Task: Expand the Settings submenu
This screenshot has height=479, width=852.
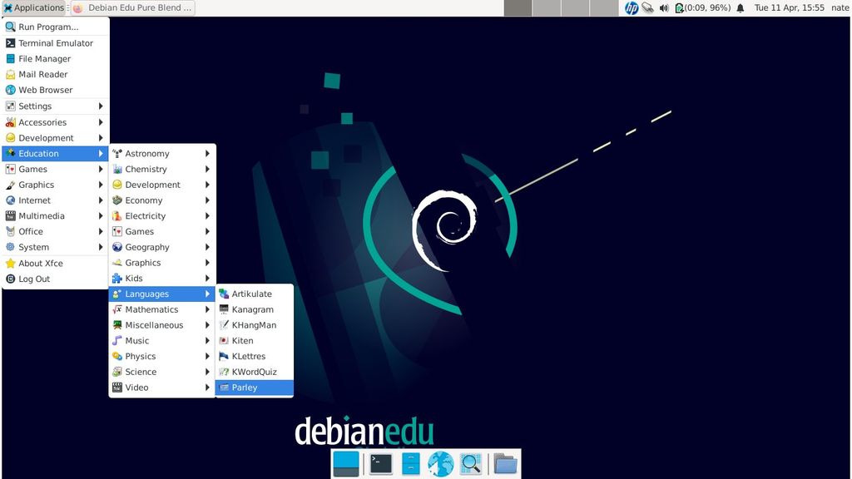Action: pyautogui.click(x=37, y=106)
